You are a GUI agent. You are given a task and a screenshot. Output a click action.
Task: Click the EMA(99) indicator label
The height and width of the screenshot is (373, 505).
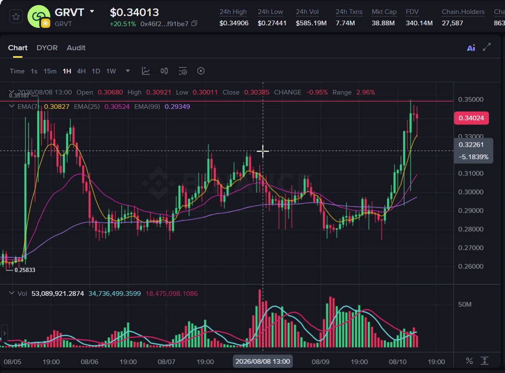point(147,106)
